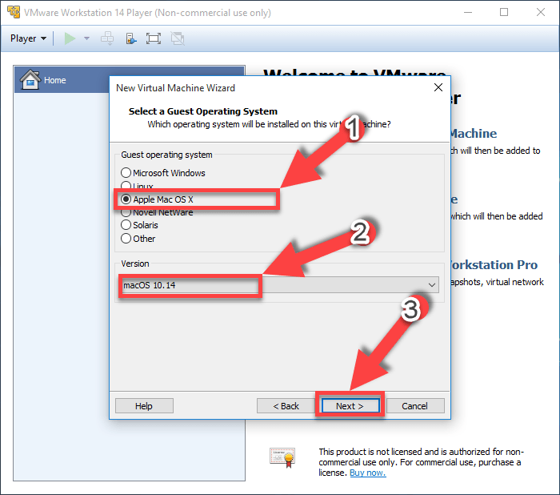Image resolution: width=560 pixels, height=495 pixels.
Task: Click the green Power On play icon
Action: [70, 38]
